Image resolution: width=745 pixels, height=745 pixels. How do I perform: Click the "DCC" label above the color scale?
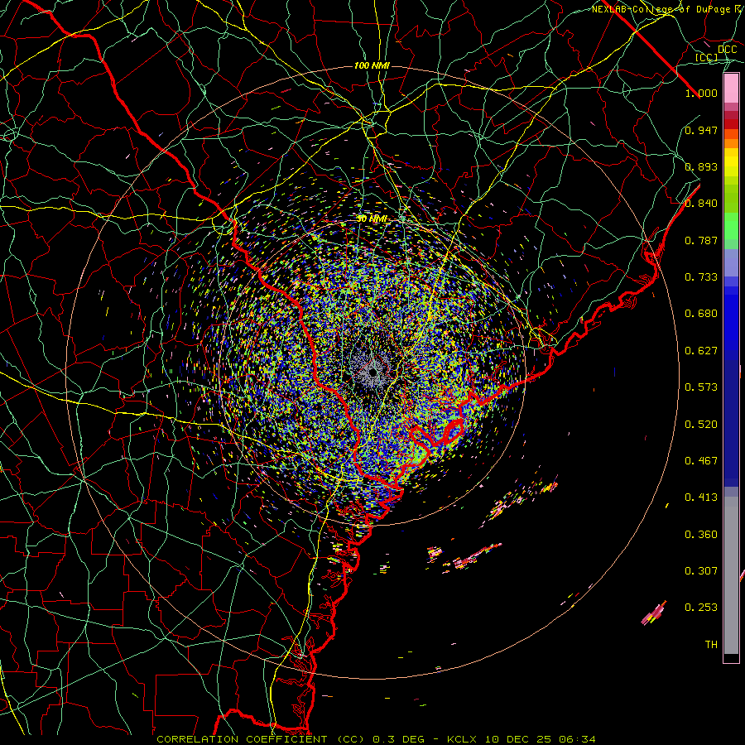tap(727, 49)
